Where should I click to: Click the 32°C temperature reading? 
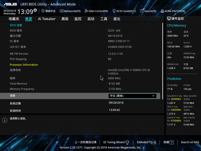tap(186, 36)
